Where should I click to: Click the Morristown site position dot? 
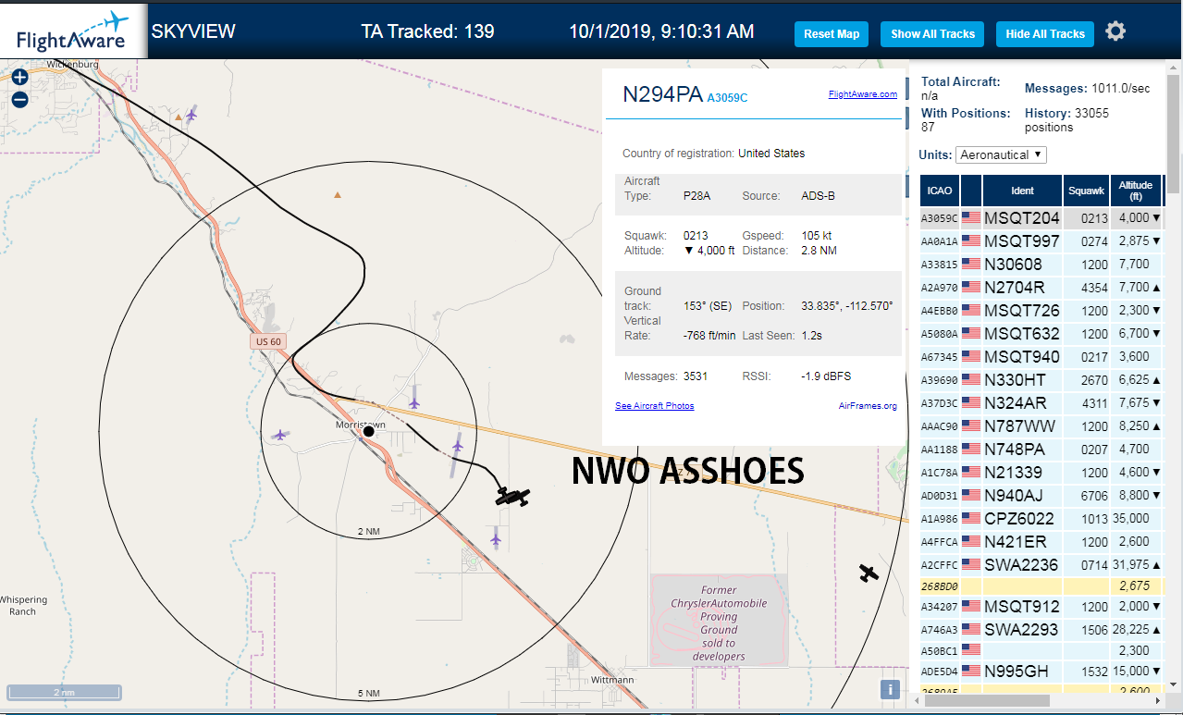[x=368, y=431]
